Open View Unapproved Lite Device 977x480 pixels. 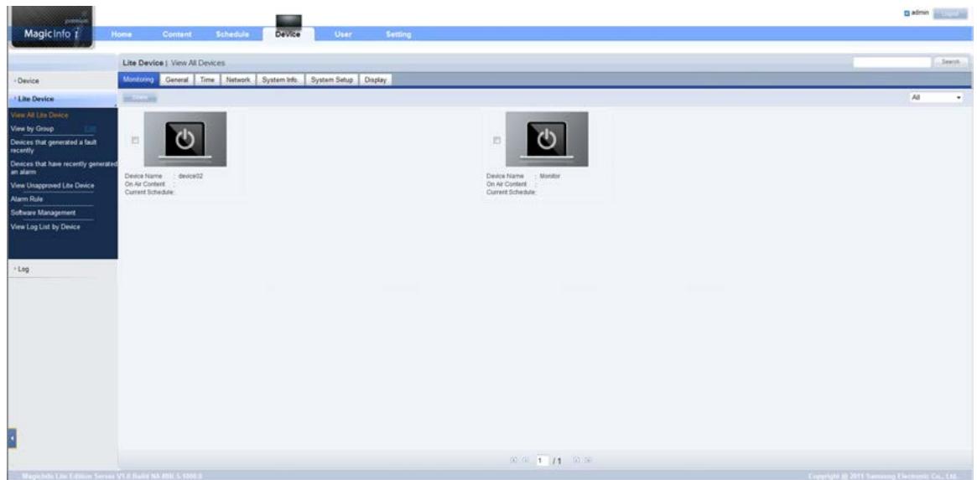(x=52, y=185)
